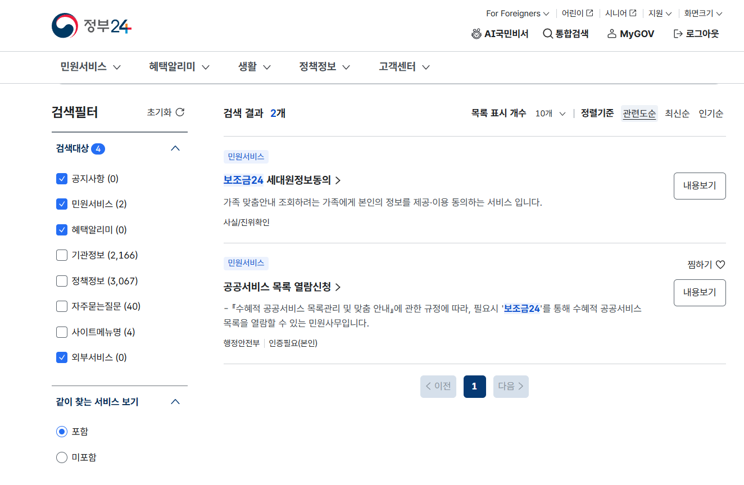Click page 1 button

click(x=475, y=387)
